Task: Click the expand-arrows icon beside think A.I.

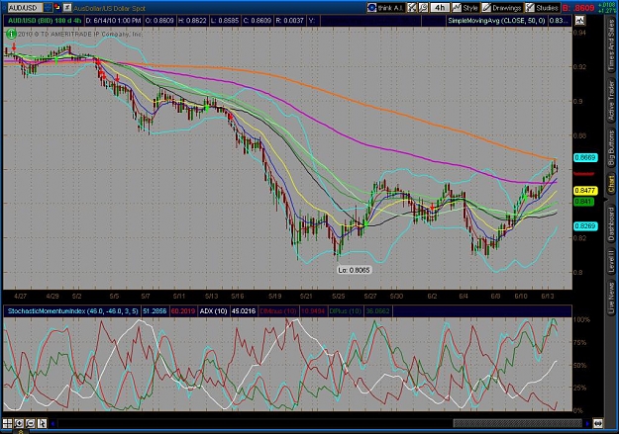Action: [412, 8]
